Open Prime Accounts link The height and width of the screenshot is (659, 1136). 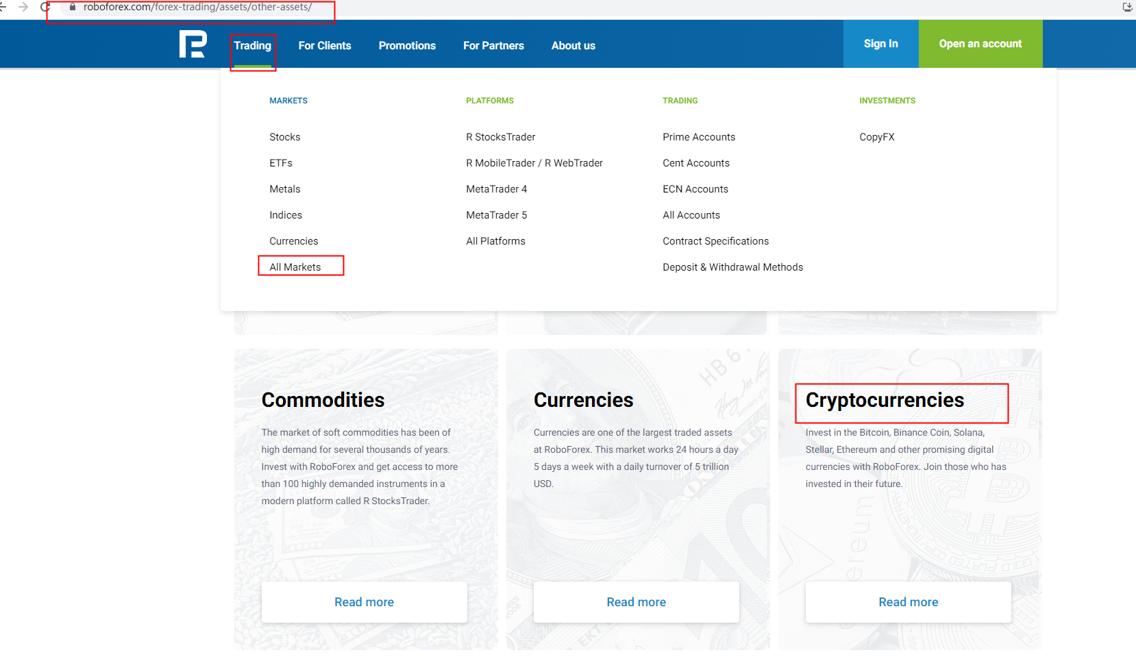tap(699, 137)
